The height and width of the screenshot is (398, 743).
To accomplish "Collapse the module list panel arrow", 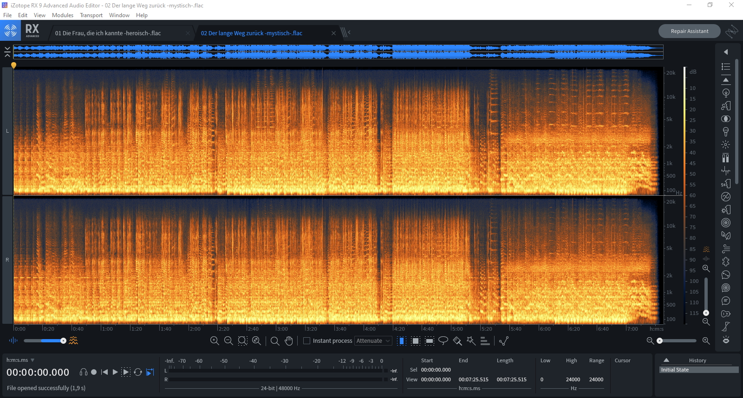I will 726,52.
